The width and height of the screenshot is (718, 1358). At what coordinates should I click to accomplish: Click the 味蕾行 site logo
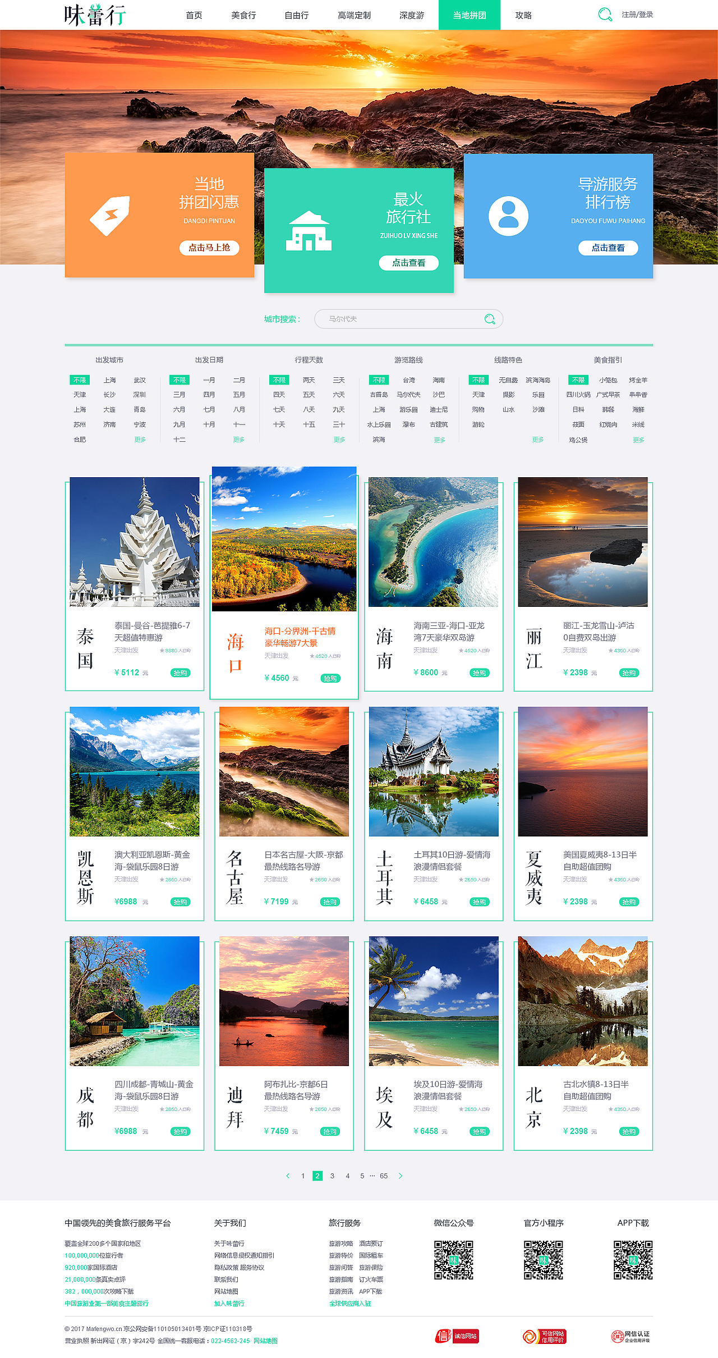95,15
